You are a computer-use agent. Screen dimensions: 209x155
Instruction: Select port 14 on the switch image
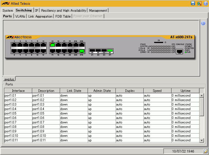click(x=52, y=51)
